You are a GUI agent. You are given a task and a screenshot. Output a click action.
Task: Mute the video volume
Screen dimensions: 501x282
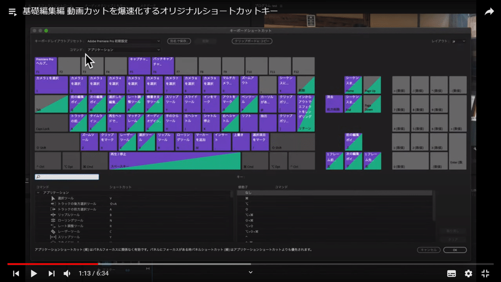click(x=67, y=274)
